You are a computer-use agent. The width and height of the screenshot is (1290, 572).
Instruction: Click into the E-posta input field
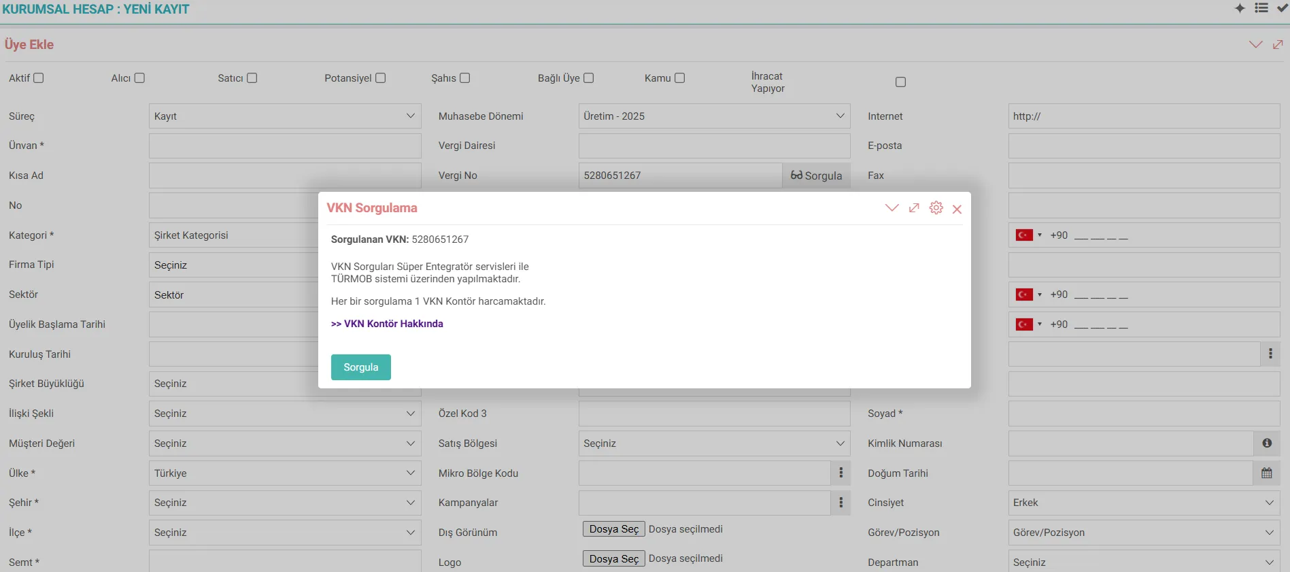click(x=1143, y=146)
